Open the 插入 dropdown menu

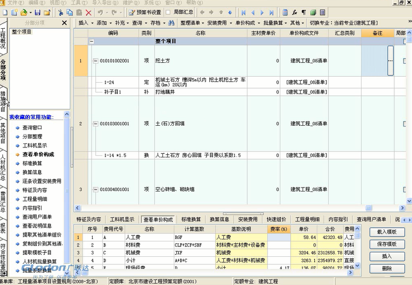(85, 23)
